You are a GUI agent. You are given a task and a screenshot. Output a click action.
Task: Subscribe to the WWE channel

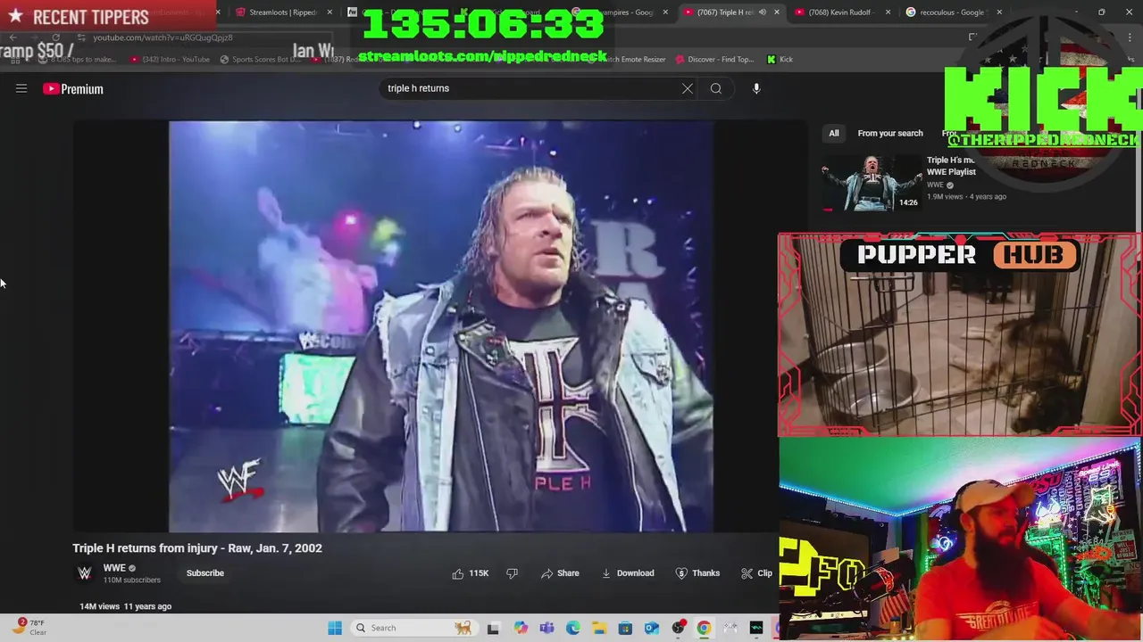(x=205, y=573)
